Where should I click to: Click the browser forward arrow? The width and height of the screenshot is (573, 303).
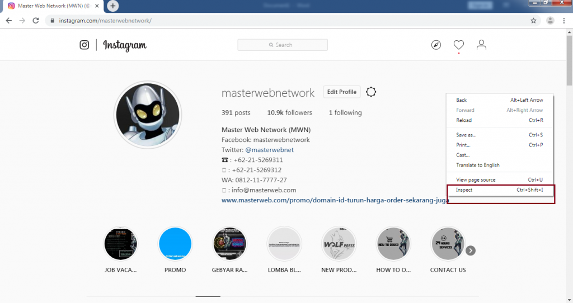click(22, 21)
